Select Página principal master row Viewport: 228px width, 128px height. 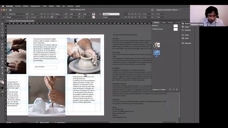[x=165, y=29]
